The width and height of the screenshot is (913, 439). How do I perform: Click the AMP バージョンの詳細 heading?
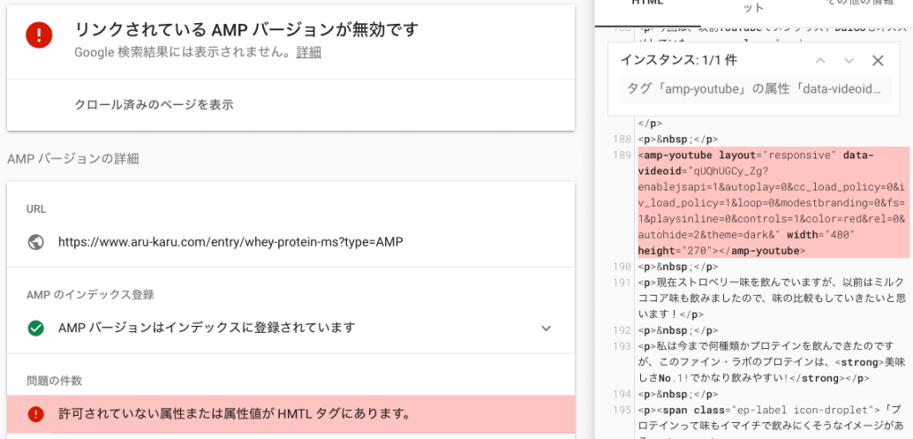point(73,159)
